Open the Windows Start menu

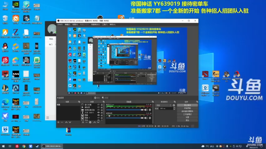tap(3, 146)
